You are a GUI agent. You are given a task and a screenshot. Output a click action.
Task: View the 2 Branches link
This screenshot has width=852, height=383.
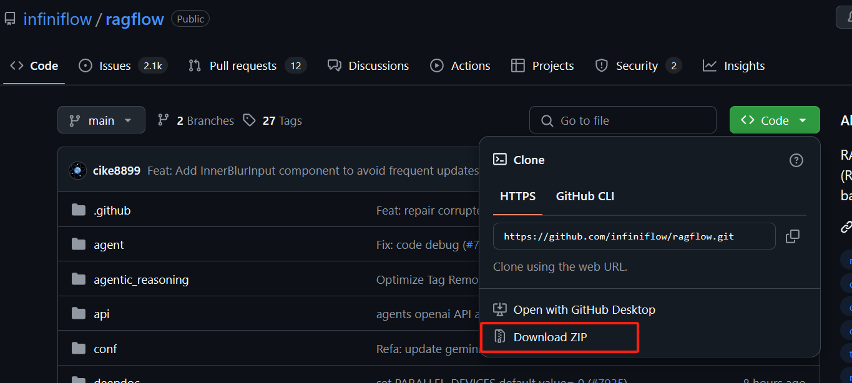point(195,120)
